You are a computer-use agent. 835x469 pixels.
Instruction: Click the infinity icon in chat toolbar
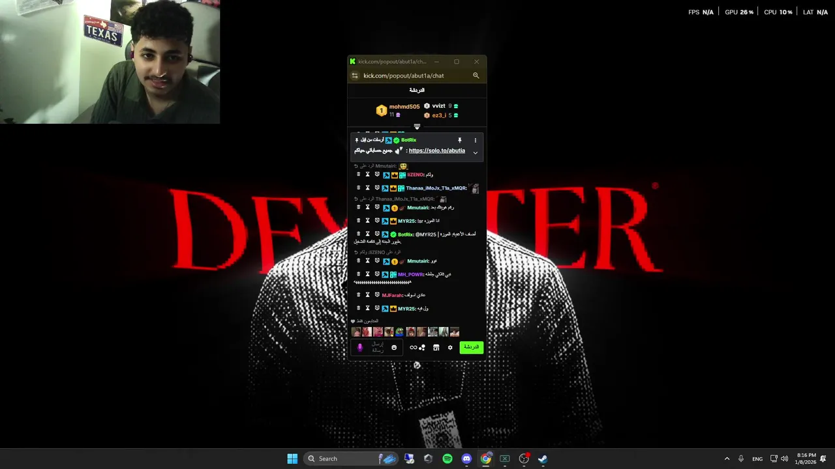(413, 348)
